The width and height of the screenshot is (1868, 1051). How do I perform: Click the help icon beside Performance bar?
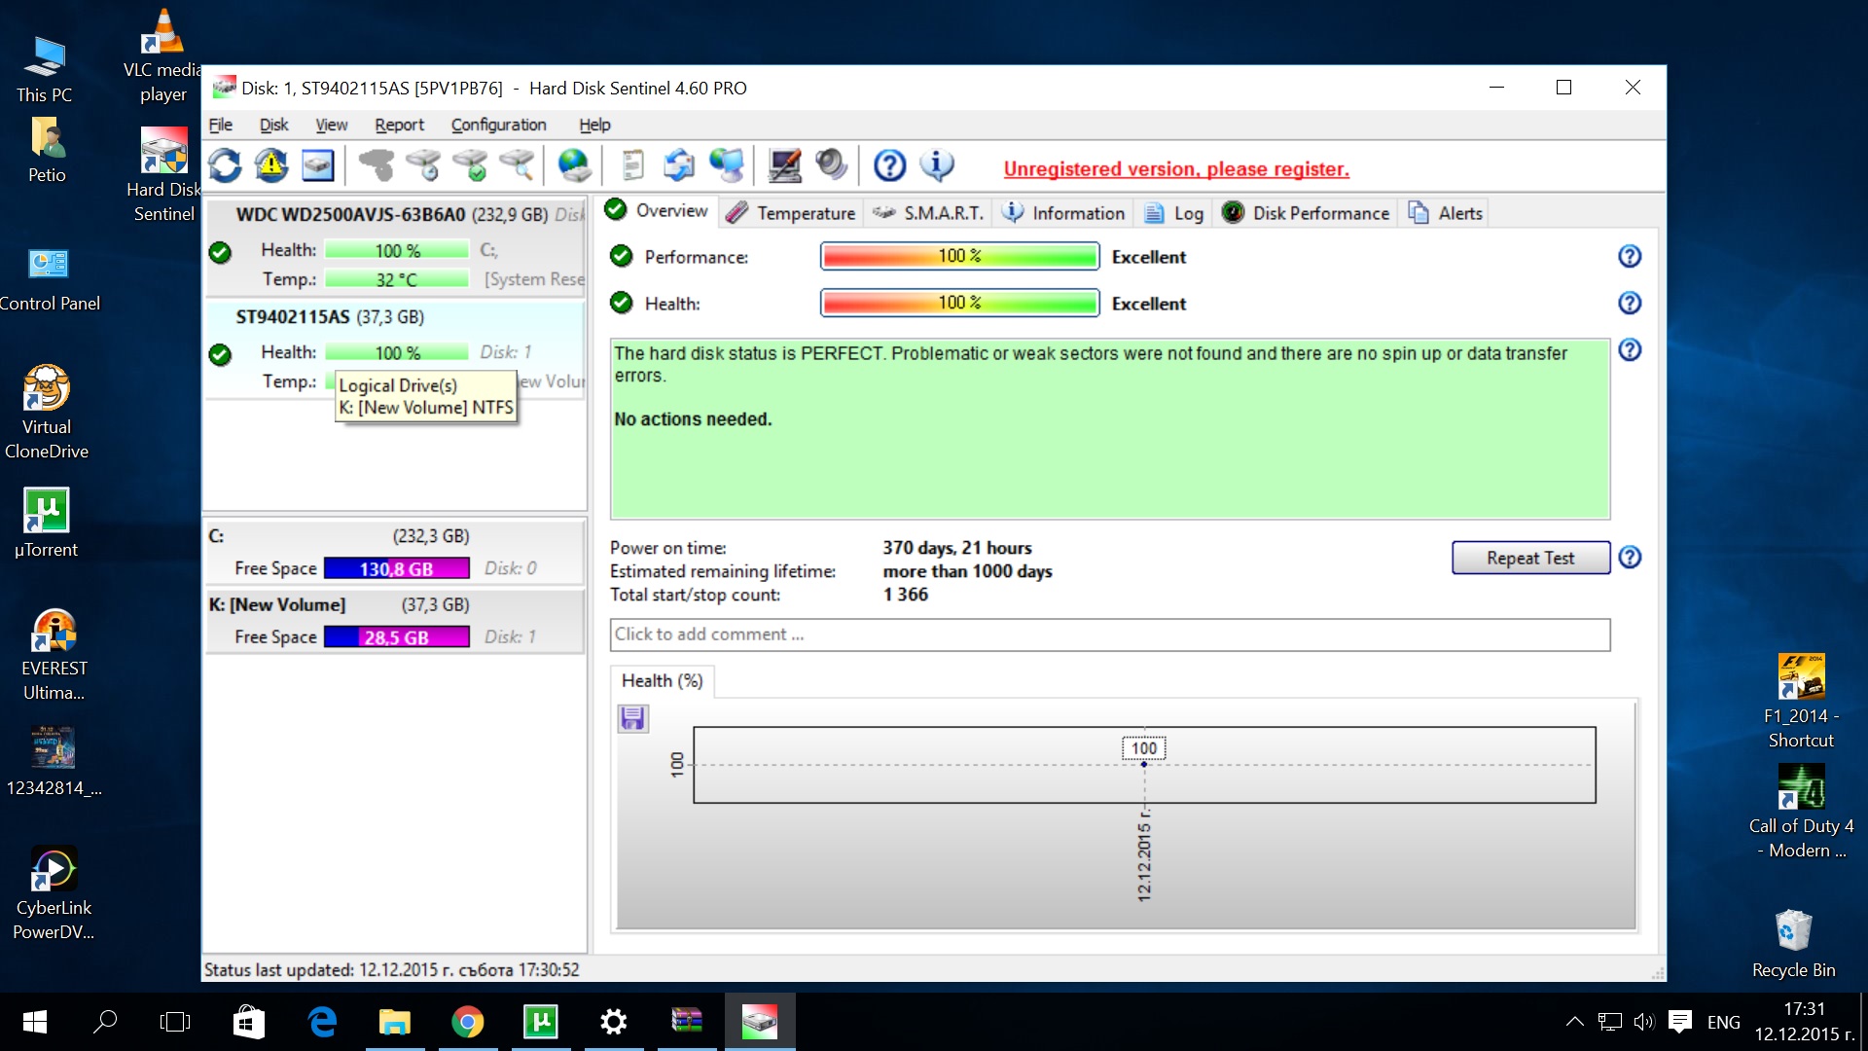[1629, 257]
